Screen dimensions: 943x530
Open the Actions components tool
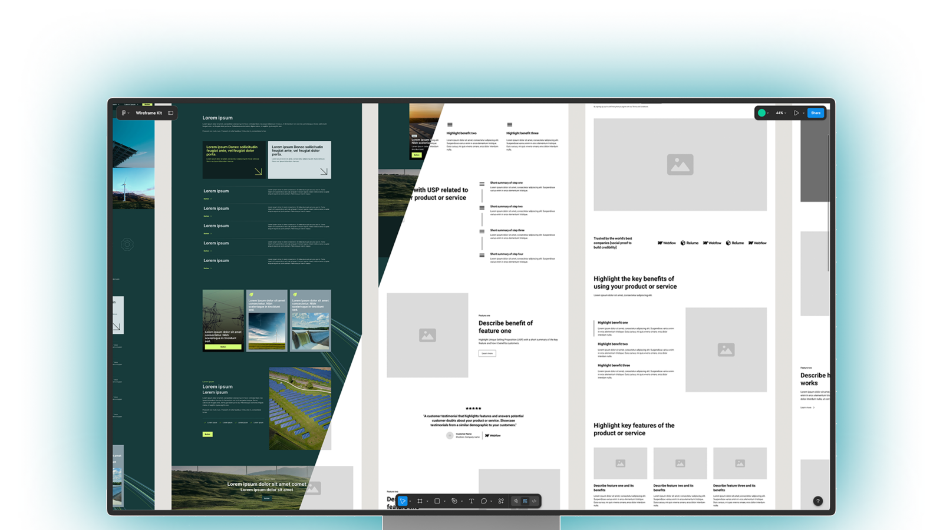[x=501, y=501]
